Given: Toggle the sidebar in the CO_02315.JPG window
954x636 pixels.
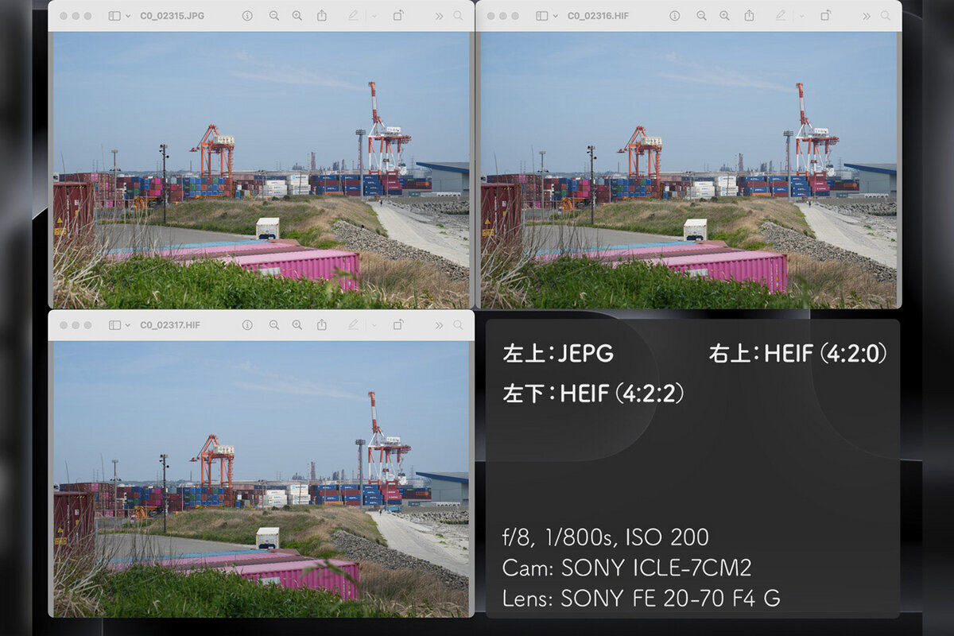Looking at the screenshot, I should (114, 15).
